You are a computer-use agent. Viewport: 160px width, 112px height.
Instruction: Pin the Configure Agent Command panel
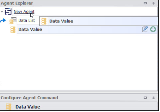tap(153, 98)
